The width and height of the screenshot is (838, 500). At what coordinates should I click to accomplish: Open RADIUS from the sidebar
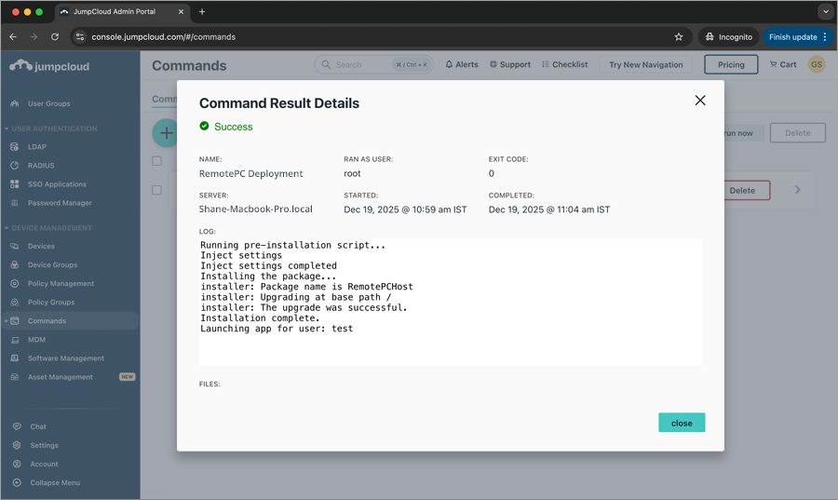pyautogui.click(x=41, y=166)
